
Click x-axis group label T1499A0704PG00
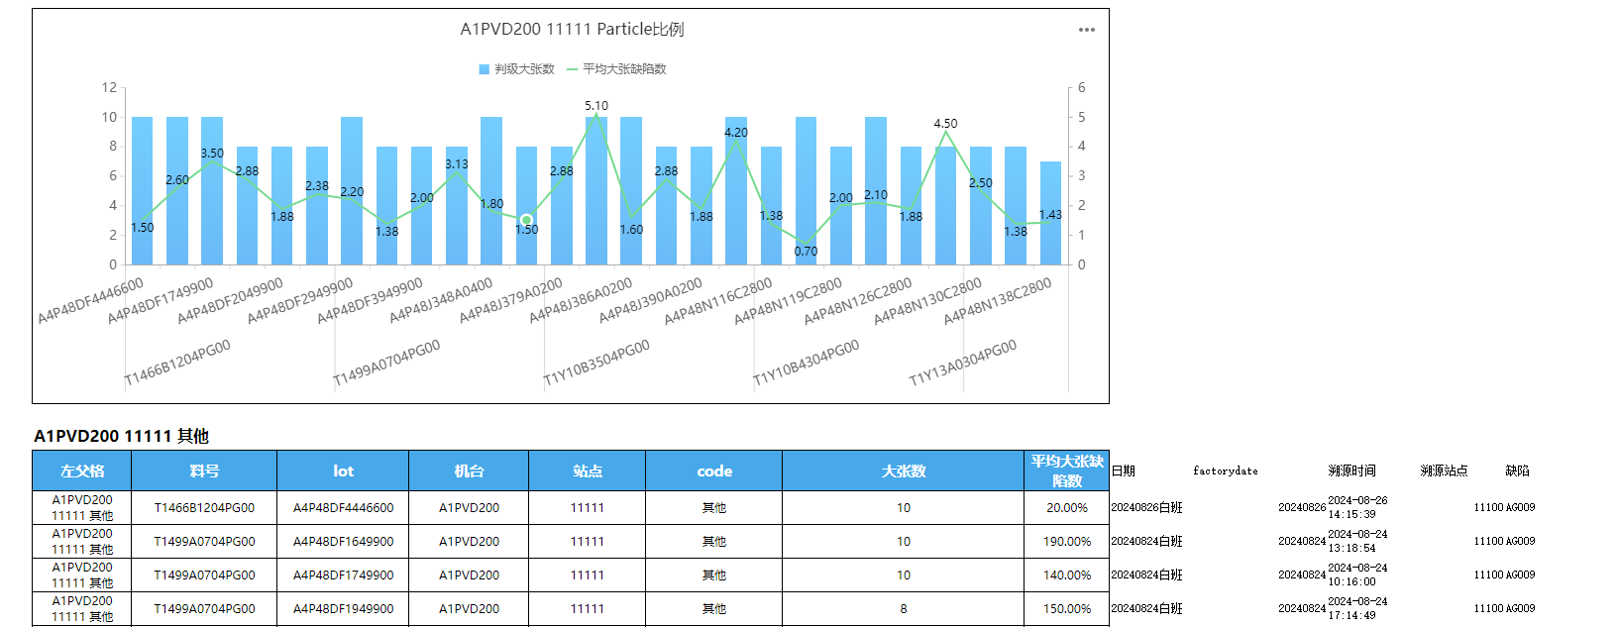point(386,363)
